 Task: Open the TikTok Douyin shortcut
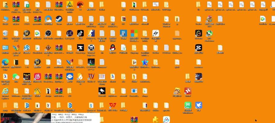[x=80, y=33]
